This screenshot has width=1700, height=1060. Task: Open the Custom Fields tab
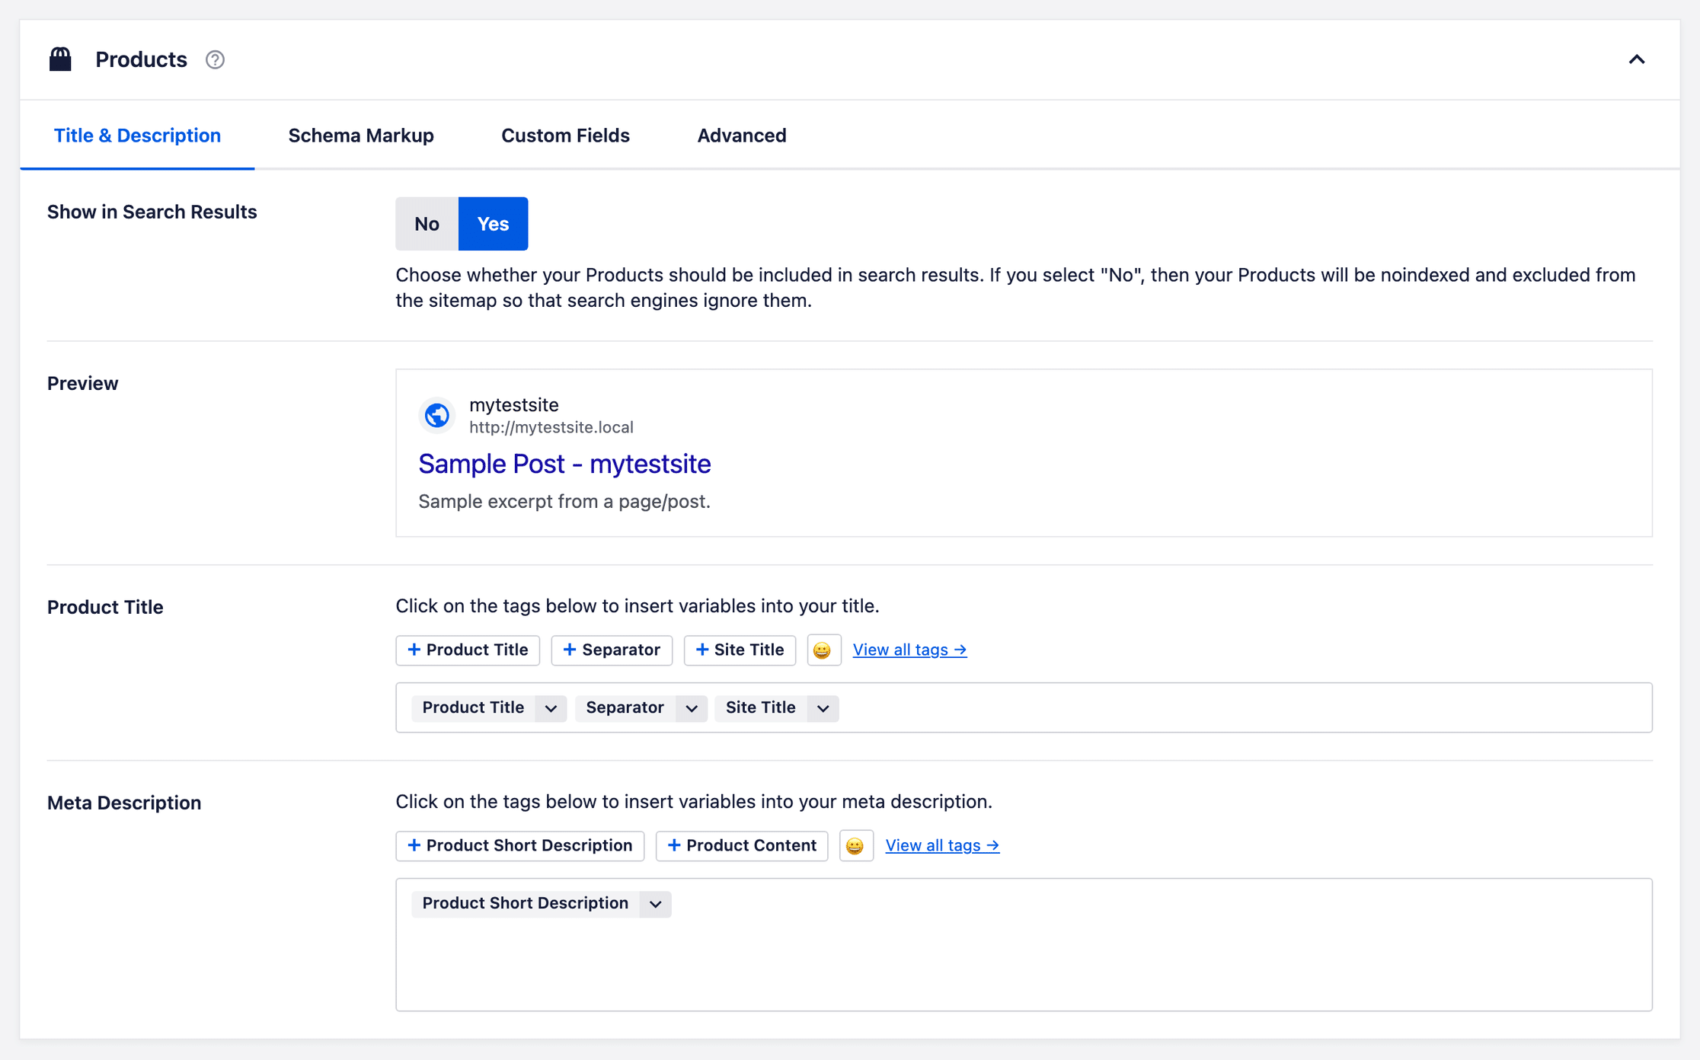pyautogui.click(x=565, y=136)
